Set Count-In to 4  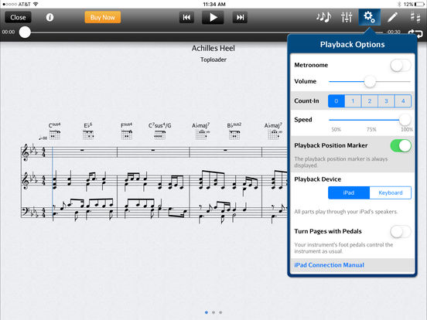403,101
